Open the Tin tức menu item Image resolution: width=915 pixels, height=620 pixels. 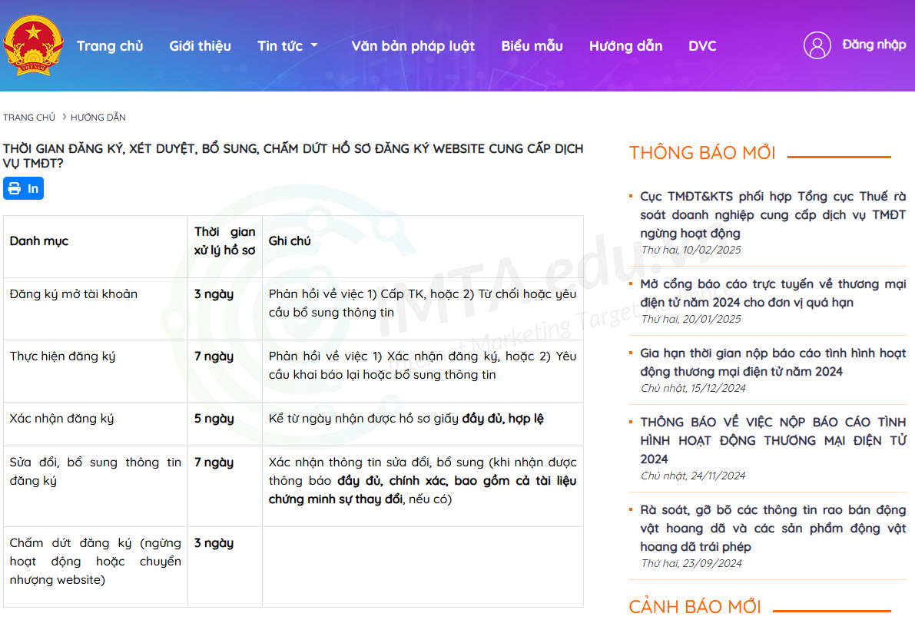coord(280,45)
